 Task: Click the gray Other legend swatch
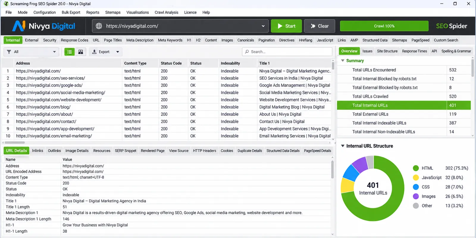click(x=416, y=206)
